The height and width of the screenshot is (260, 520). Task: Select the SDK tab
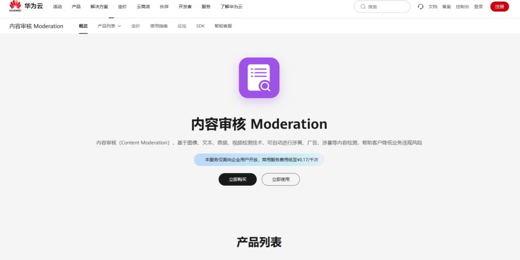tap(200, 26)
